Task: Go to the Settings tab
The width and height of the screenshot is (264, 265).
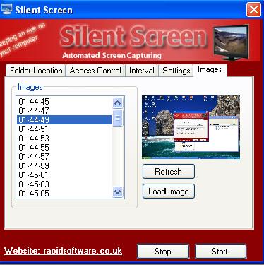Action: click(176, 71)
